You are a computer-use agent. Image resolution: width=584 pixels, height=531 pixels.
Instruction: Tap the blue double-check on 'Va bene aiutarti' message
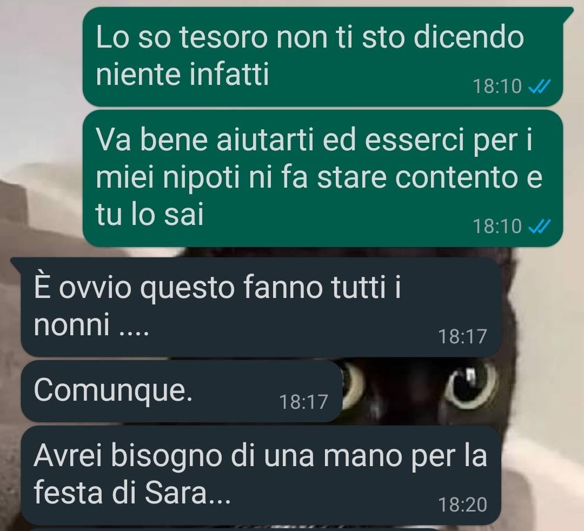point(540,226)
